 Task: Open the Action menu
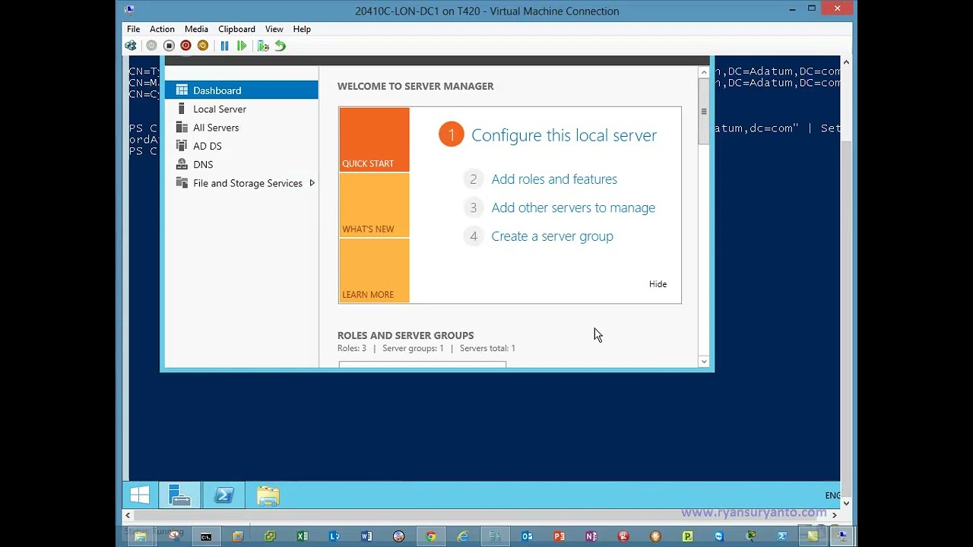coord(162,29)
